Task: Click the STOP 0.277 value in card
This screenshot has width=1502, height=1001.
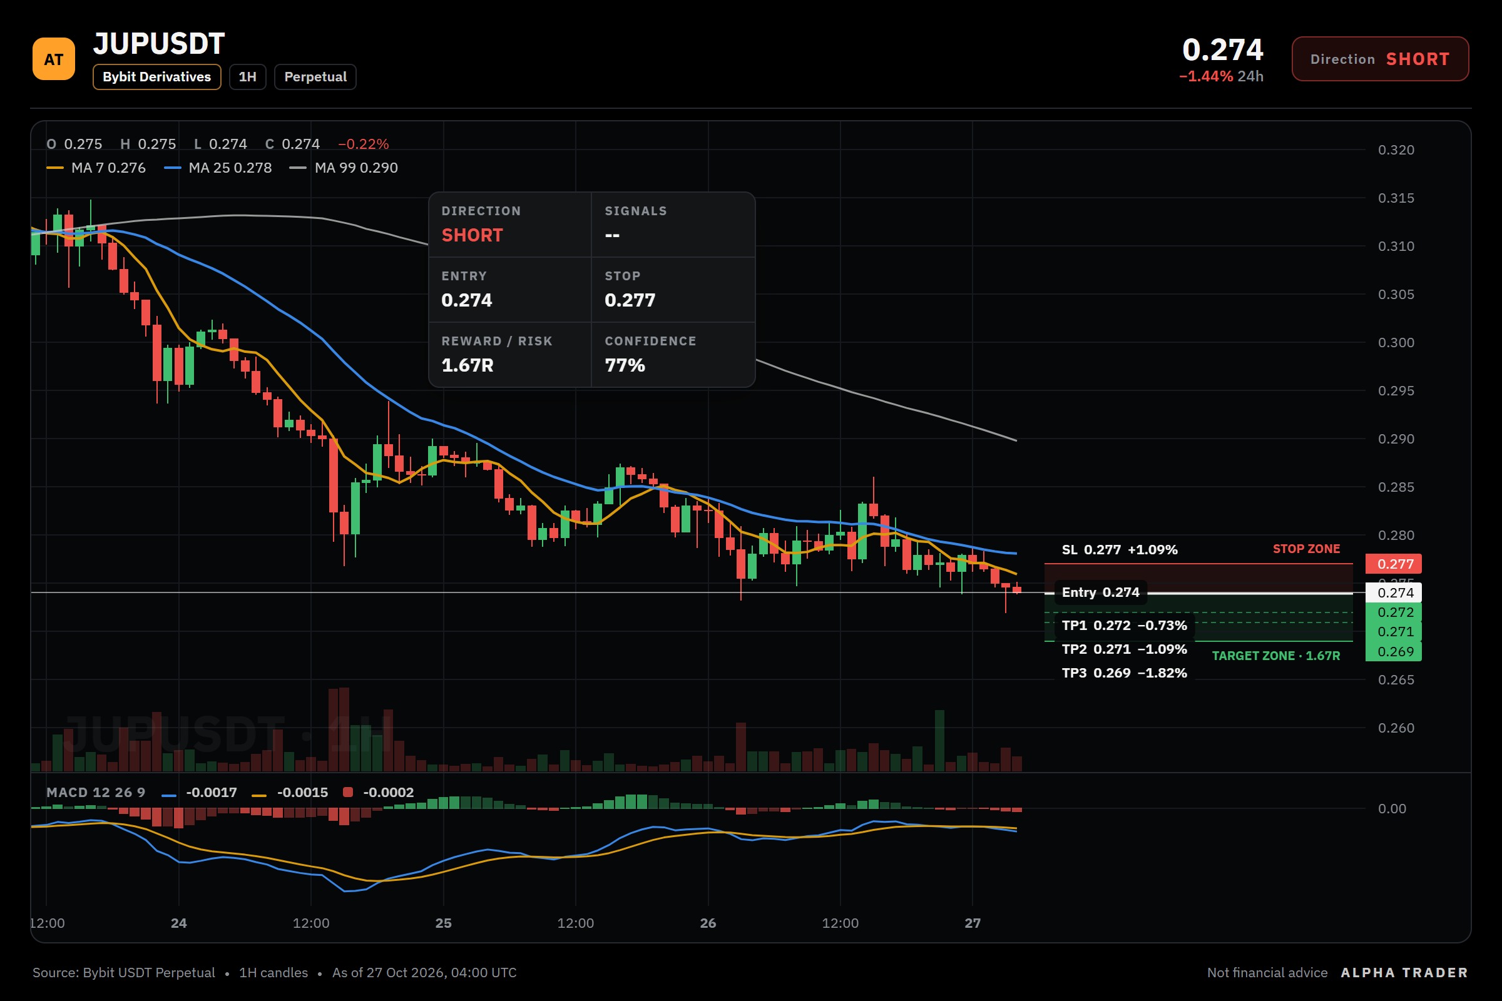Action: pyautogui.click(x=630, y=300)
